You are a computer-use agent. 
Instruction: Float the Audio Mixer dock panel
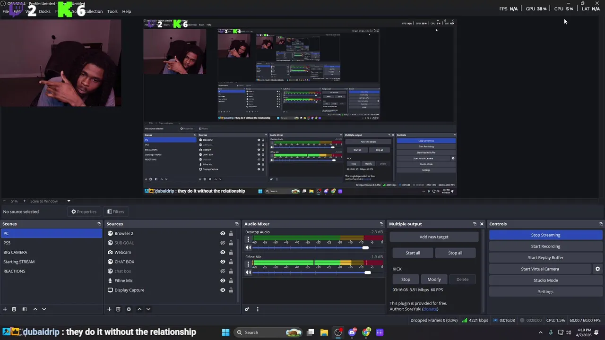(x=381, y=224)
